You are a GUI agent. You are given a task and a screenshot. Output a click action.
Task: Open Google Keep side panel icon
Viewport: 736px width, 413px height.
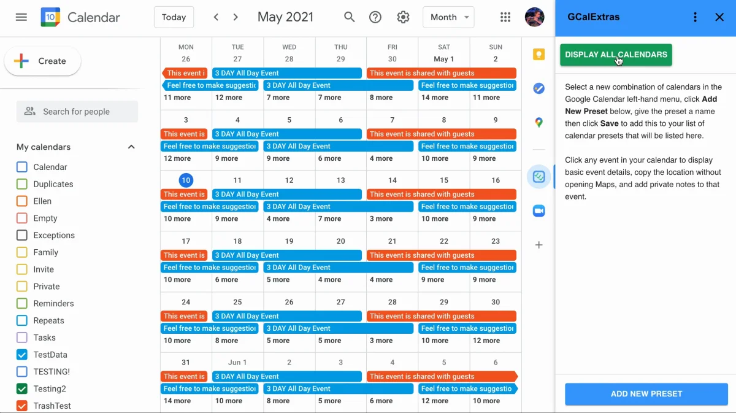tap(539, 55)
